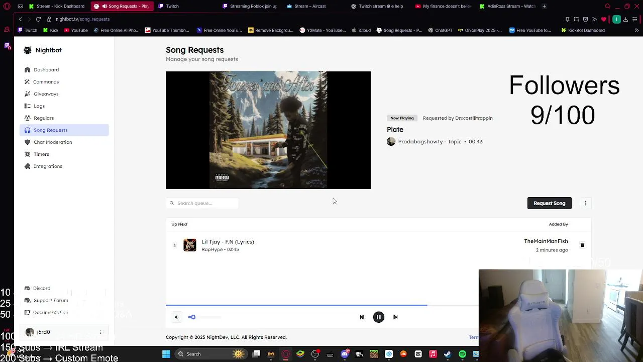Viewport: 643px width, 362px height.
Task: Open Steam from the taskbar
Action: tap(448, 354)
